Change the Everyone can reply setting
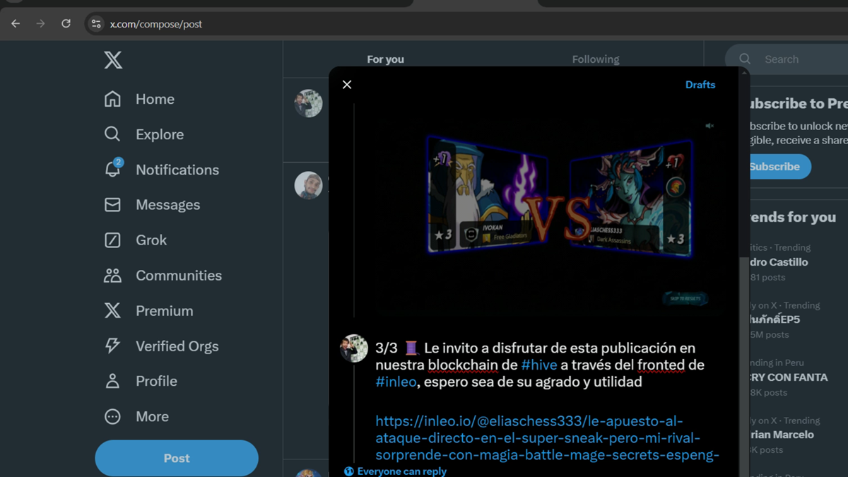This screenshot has height=477, width=848. 395,471
